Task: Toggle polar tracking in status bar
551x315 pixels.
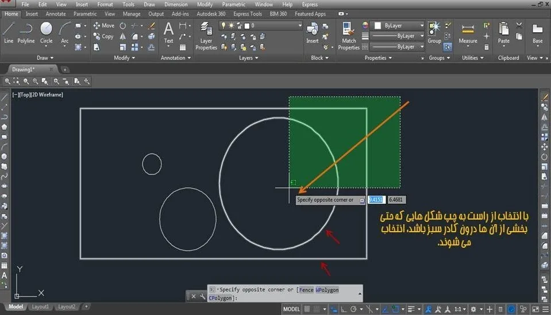Action: (x=353, y=309)
